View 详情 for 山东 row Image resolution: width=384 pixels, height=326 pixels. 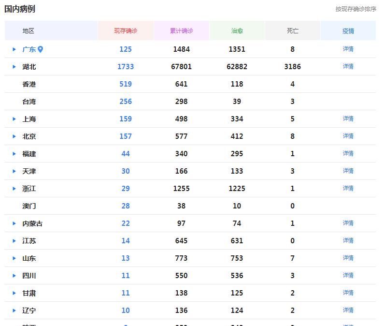(x=348, y=258)
